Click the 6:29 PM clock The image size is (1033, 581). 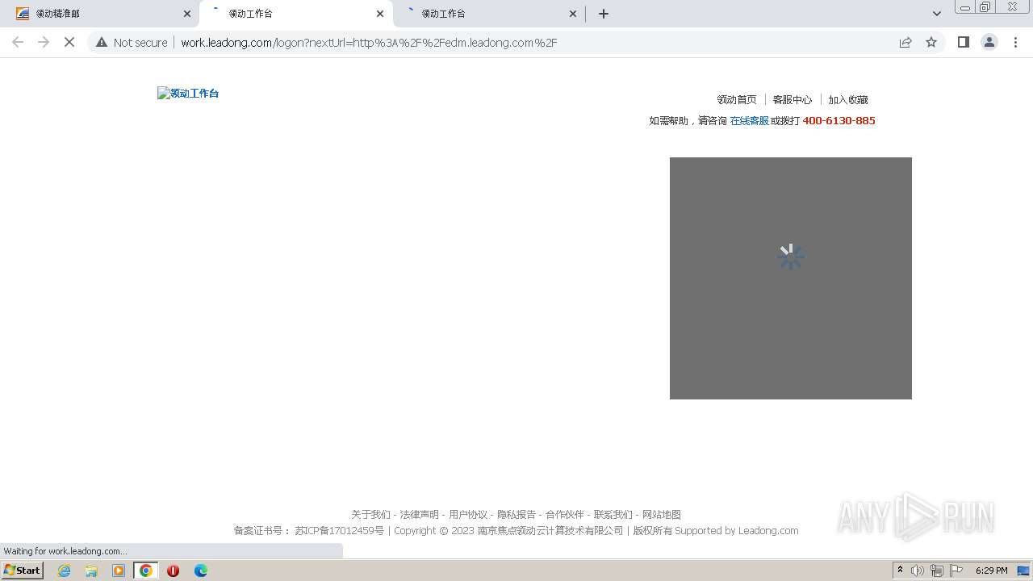coord(992,571)
